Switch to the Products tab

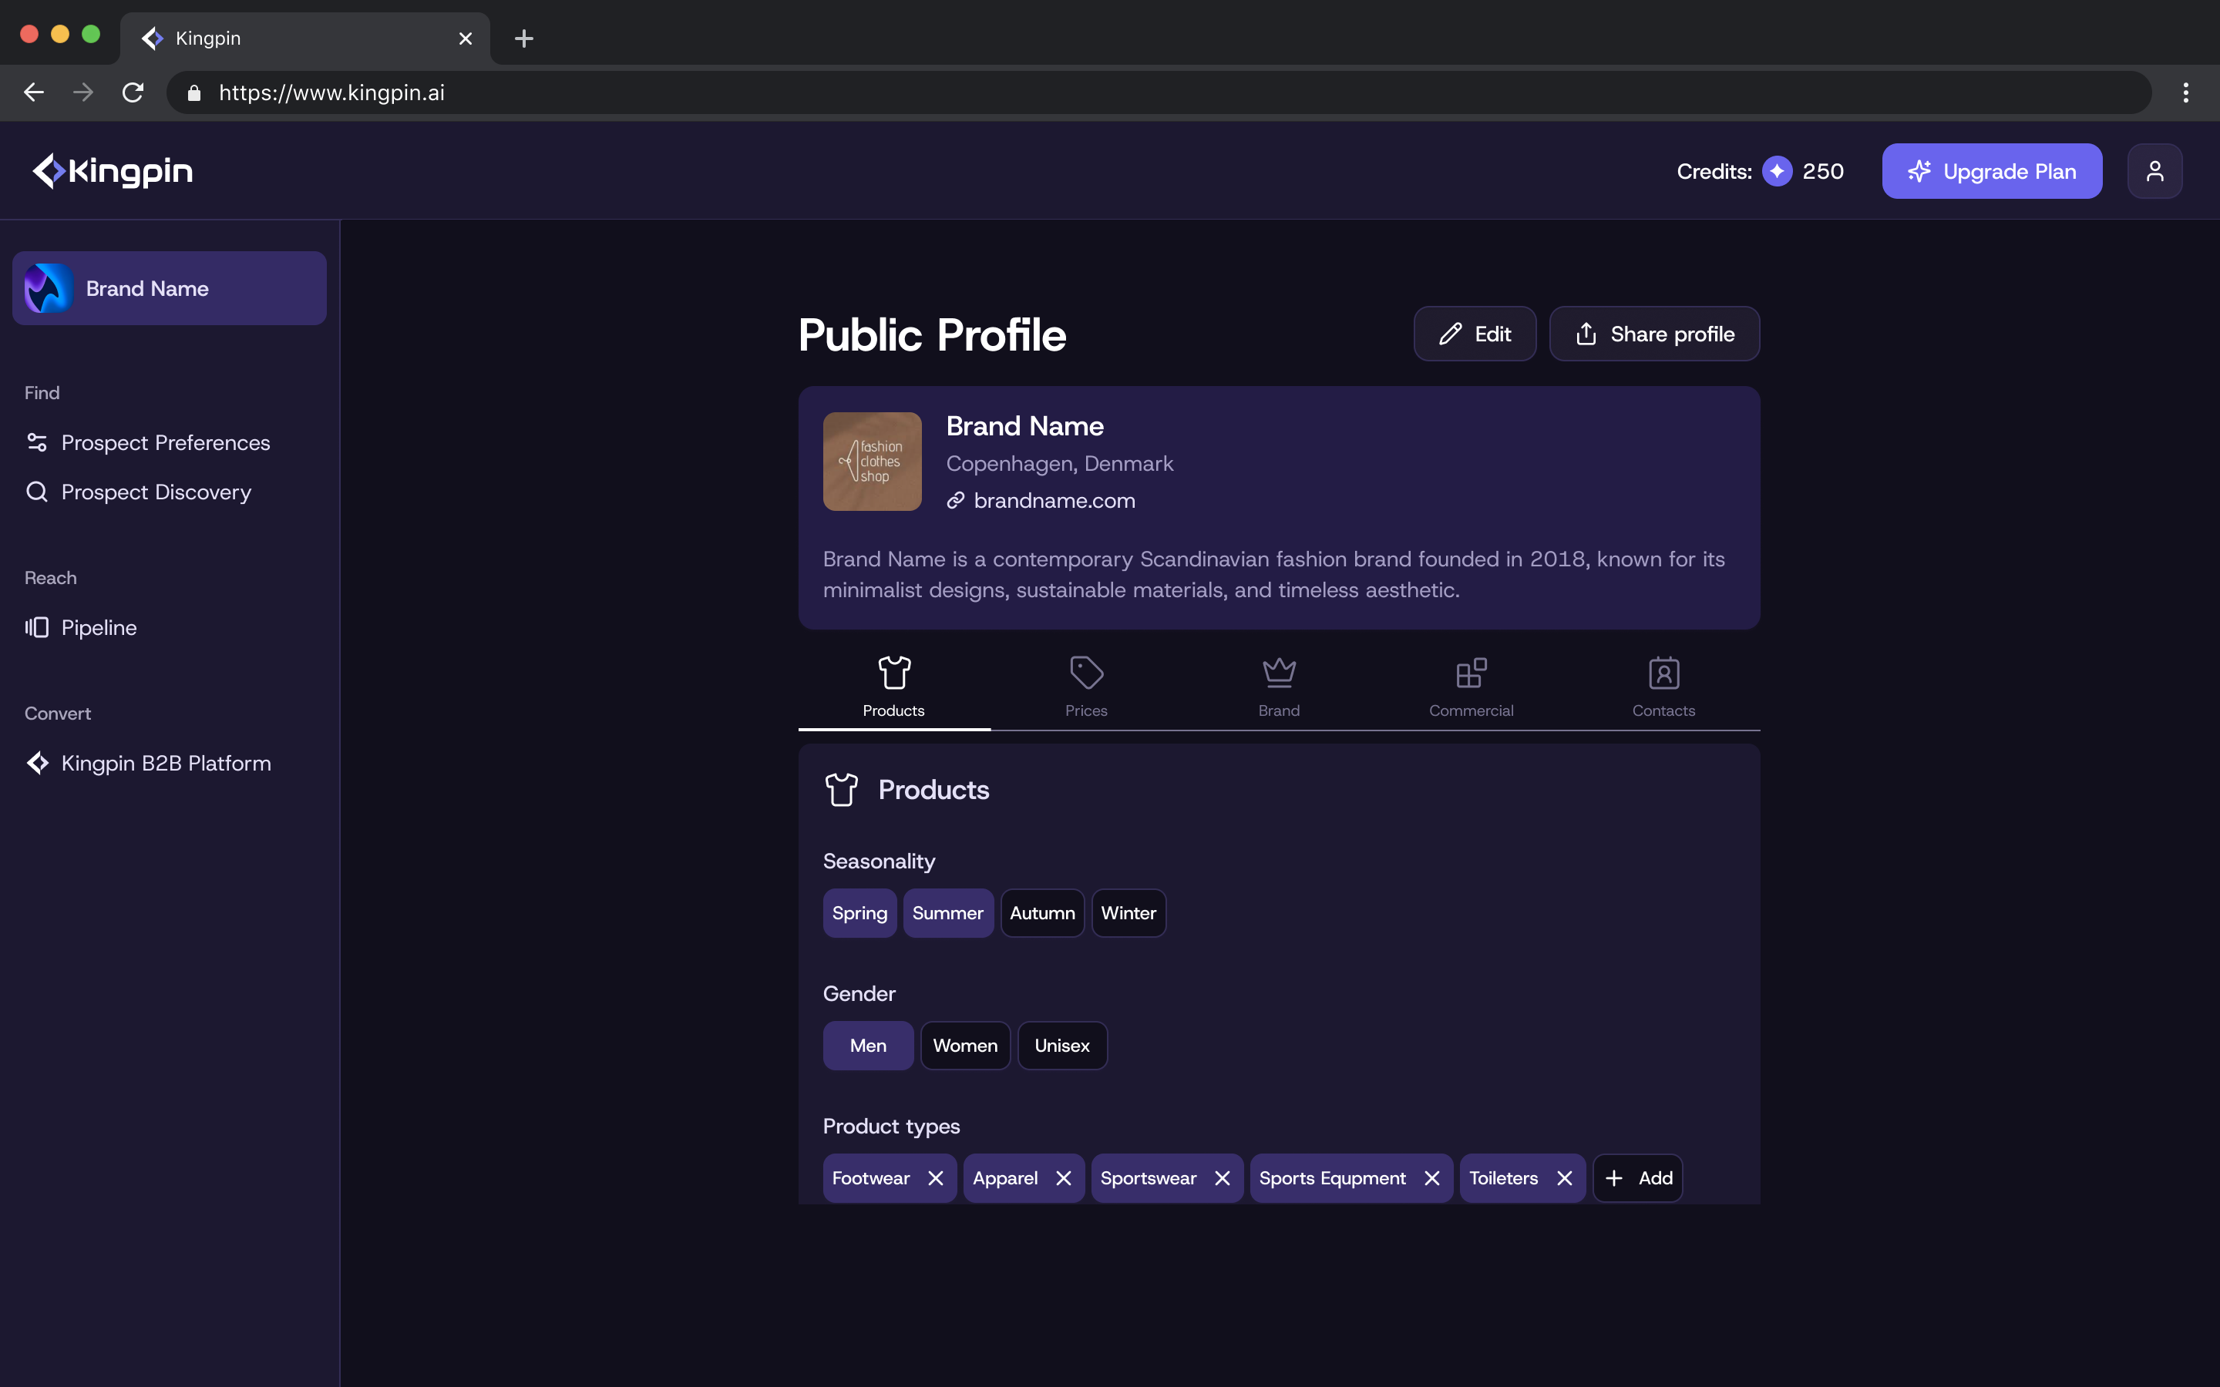[x=893, y=688]
